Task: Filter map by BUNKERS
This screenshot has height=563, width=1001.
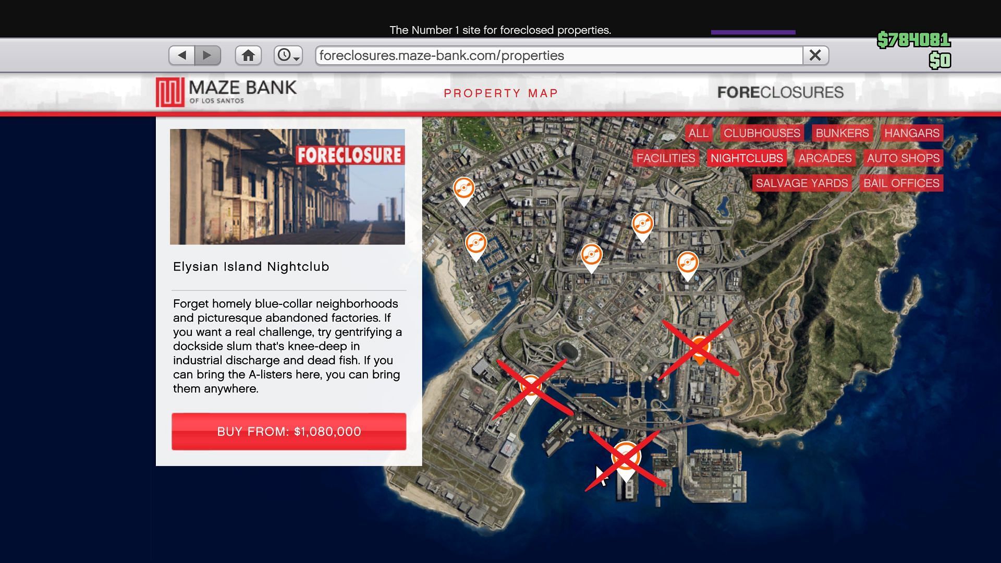Action: 842,133
